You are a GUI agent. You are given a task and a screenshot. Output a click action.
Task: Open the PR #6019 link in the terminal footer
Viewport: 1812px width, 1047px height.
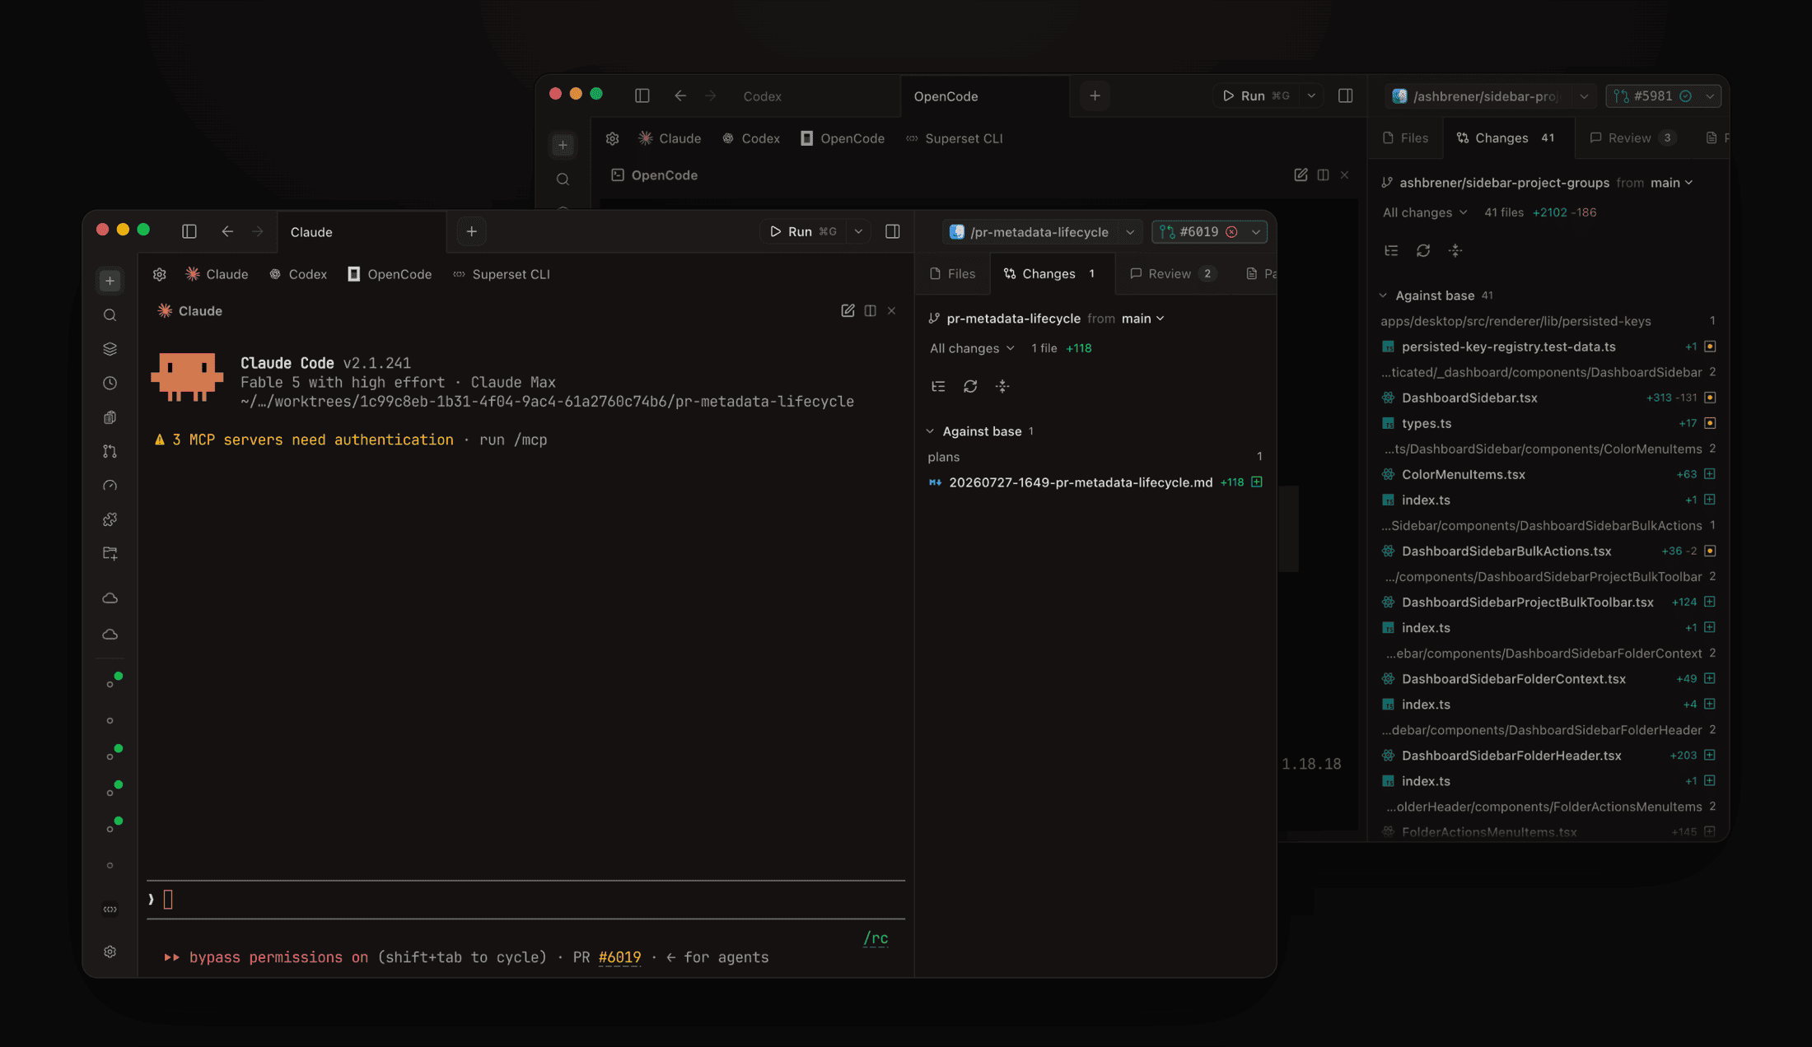(619, 957)
